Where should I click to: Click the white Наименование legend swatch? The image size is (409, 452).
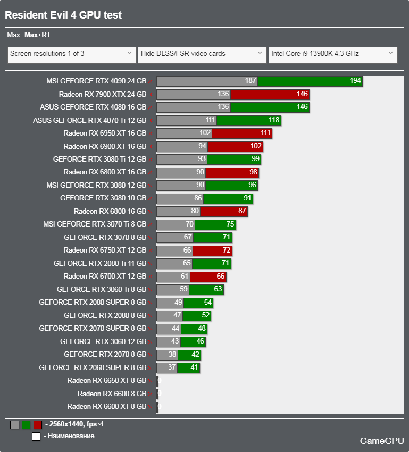pyautogui.click(x=36, y=437)
